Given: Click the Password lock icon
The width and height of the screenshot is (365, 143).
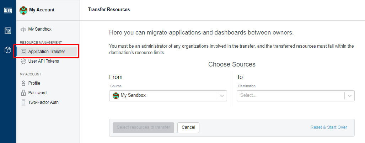Looking at the screenshot, I should (x=23, y=93).
